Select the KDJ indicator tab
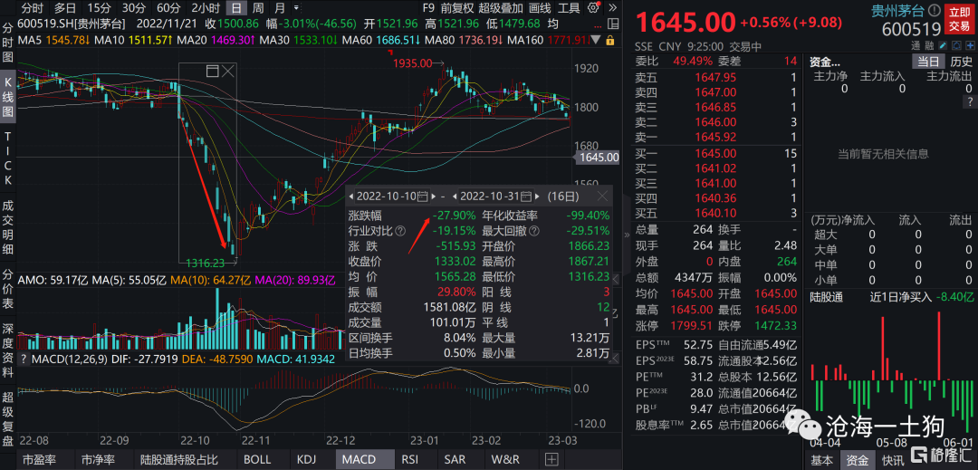This screenshot has height=470, width=978. (x=306, y=460)
